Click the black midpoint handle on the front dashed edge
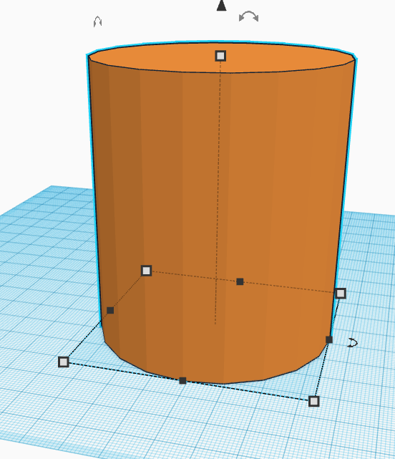395x459 pixels. (182, 380)
